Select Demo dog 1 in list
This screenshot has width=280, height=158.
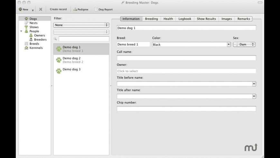tap(81, 49)
